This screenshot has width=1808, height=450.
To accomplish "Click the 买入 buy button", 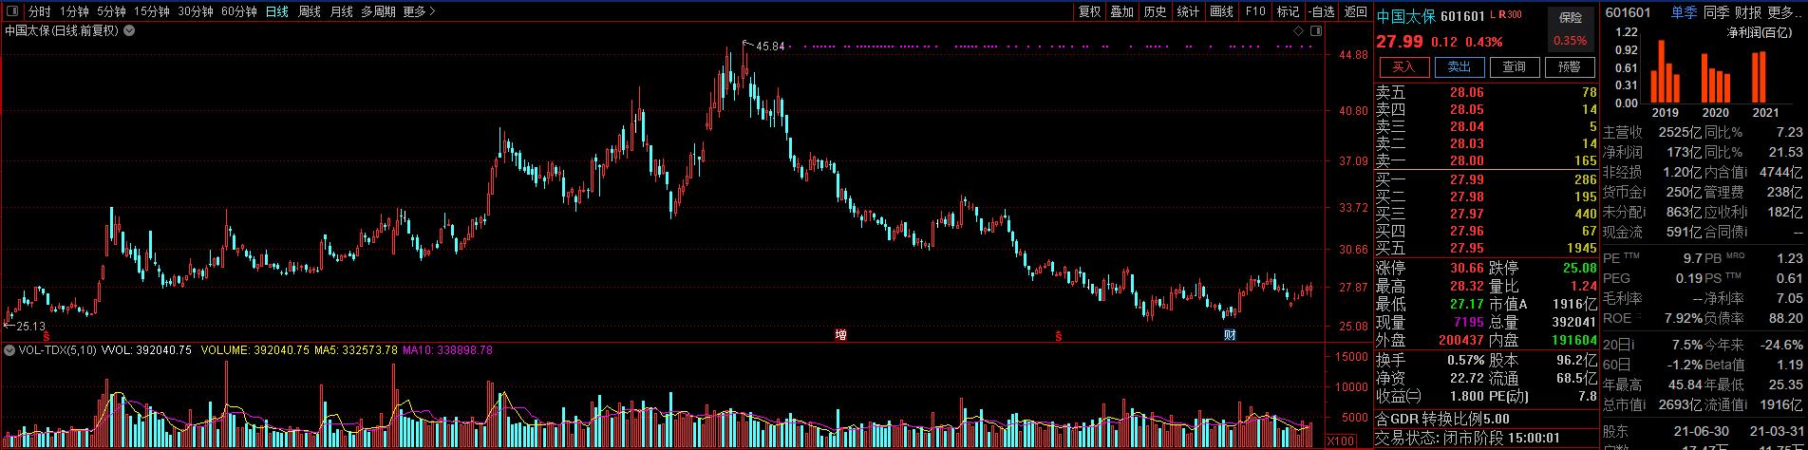I will click(1403, 66).
